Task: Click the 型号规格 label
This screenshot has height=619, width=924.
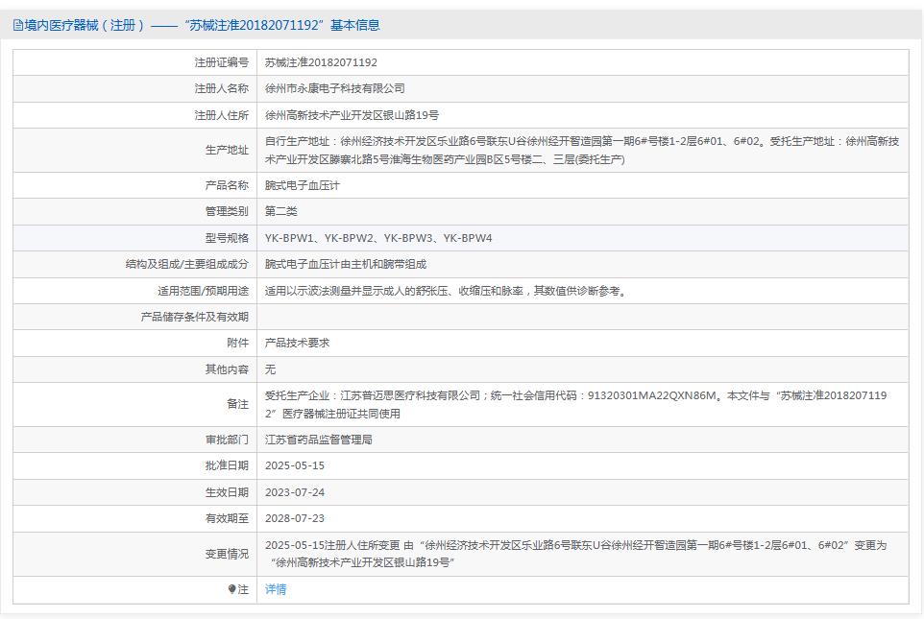Action: coord(227,238)
